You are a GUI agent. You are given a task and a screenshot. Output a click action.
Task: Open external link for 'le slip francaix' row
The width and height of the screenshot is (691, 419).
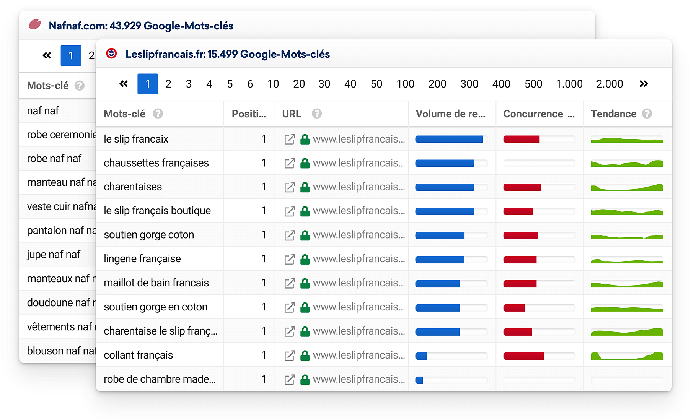[x=290, y=139]
